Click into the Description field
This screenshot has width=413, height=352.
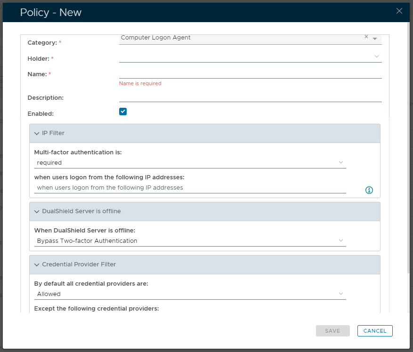click(x=250, y=97)
